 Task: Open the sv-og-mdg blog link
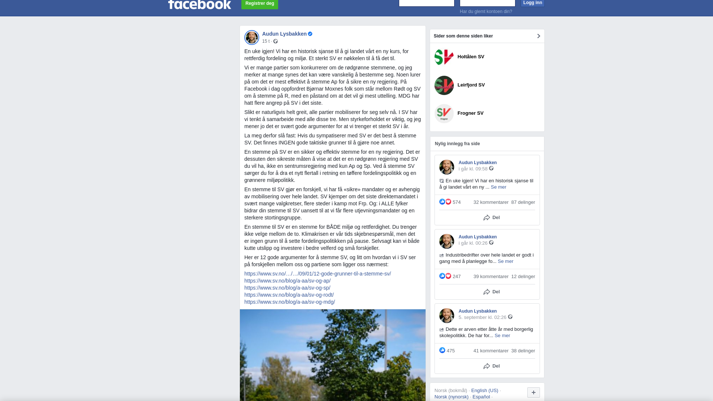[x=290, y=302]
